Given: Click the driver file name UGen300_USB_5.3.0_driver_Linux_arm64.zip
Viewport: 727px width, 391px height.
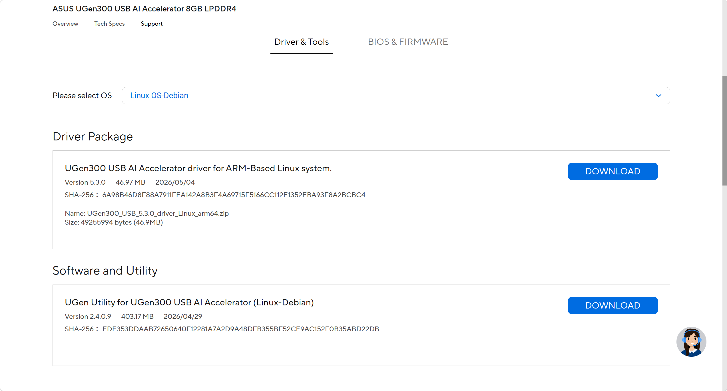Looking at the screenshot, I should click(x=158, y=213).
